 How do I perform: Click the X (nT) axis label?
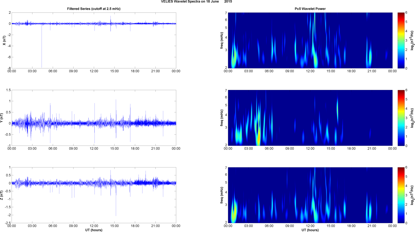(x=4, y=40)
